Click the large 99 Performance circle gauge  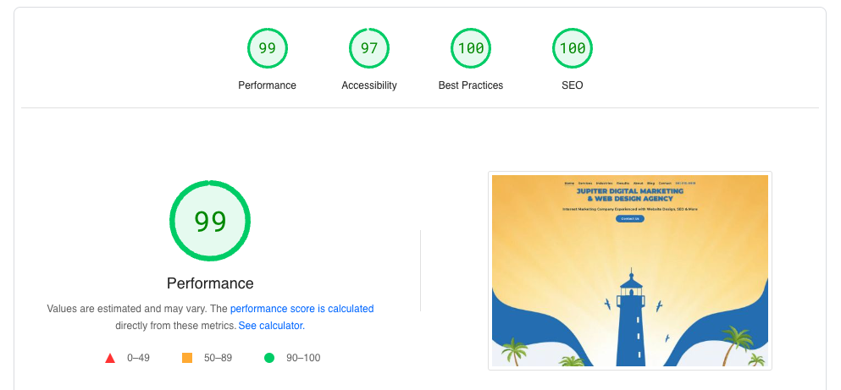(x=210, y=221)
